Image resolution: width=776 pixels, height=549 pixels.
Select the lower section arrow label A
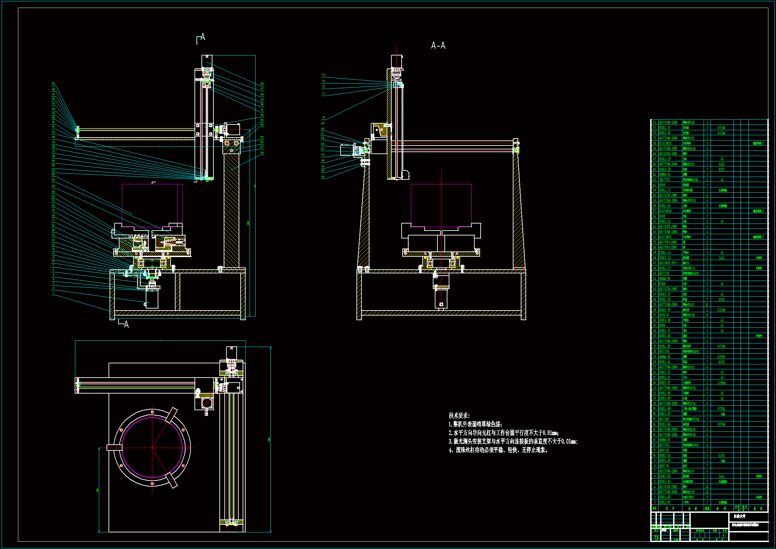point(126,324)
